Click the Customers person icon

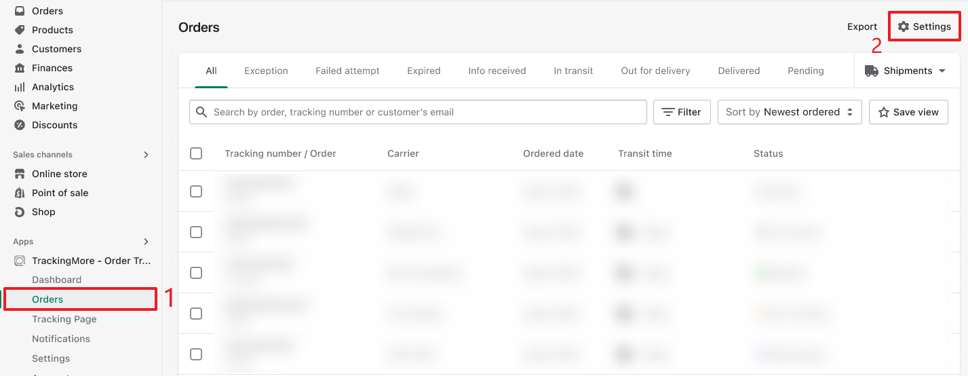(x=20, y=49)
